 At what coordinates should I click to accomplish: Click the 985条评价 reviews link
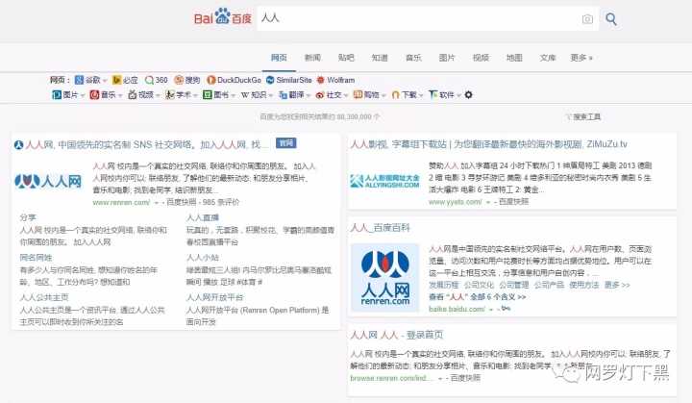point(221,202)
